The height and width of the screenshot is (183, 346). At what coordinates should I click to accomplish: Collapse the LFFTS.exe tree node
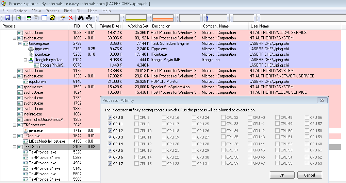pos(15,147)
